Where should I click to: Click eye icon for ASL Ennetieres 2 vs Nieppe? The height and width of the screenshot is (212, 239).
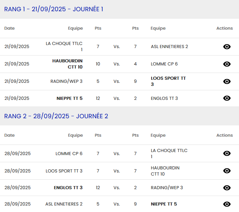click(227, 204)
